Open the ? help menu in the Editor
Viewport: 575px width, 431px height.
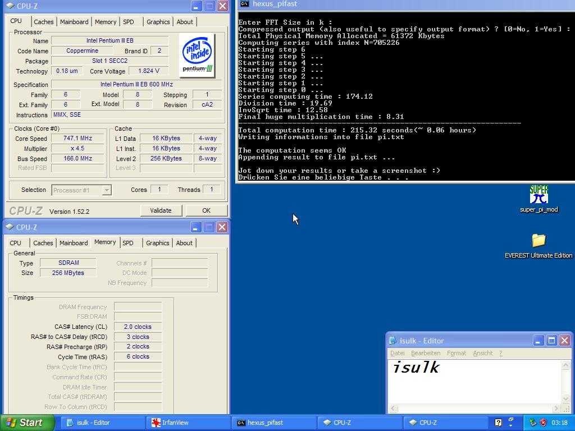click(x=500, y=353)
